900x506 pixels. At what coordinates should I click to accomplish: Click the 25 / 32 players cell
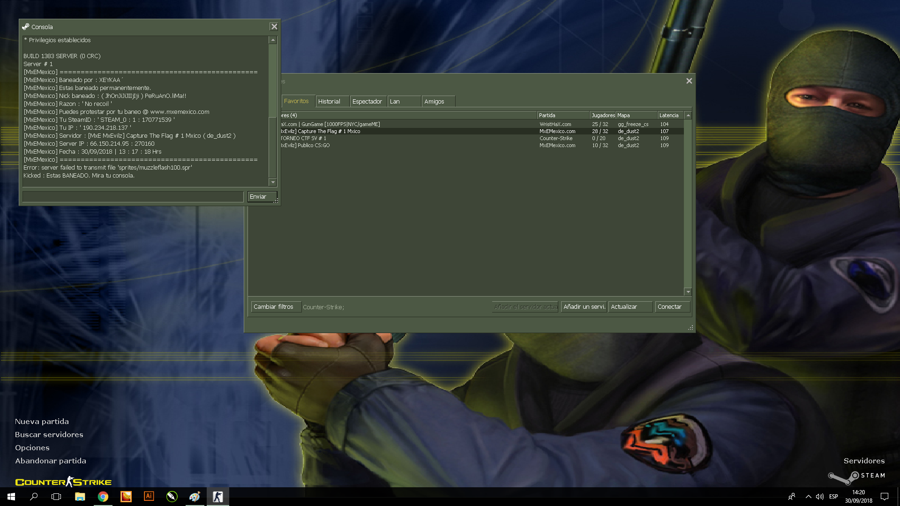(x=600, y=124)
